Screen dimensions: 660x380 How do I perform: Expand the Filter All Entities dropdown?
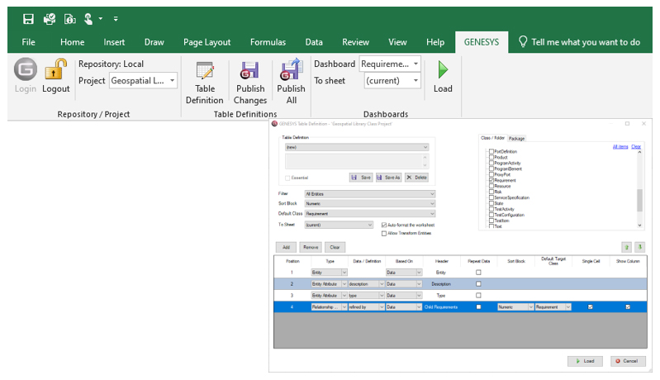[x=431, y=193]
